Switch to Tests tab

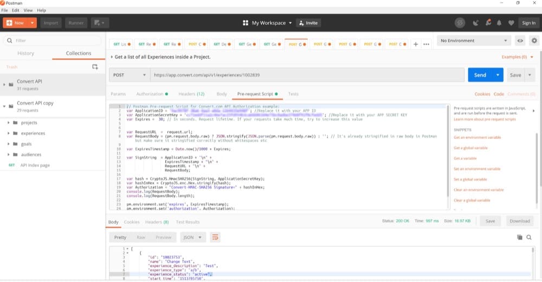293,94
